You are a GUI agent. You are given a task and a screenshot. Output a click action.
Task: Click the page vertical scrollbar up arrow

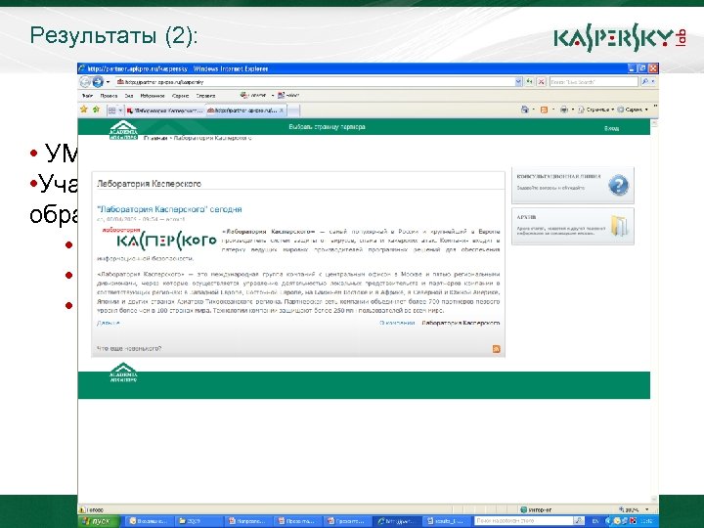click(654, 122)
